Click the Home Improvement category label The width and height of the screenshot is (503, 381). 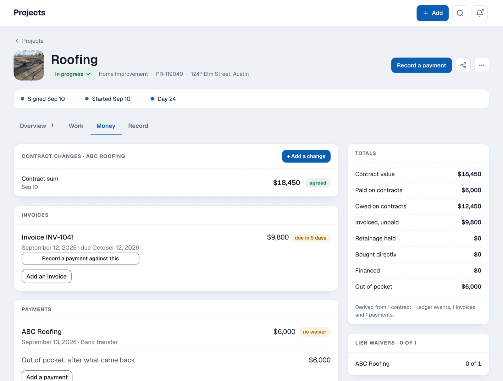123,74
